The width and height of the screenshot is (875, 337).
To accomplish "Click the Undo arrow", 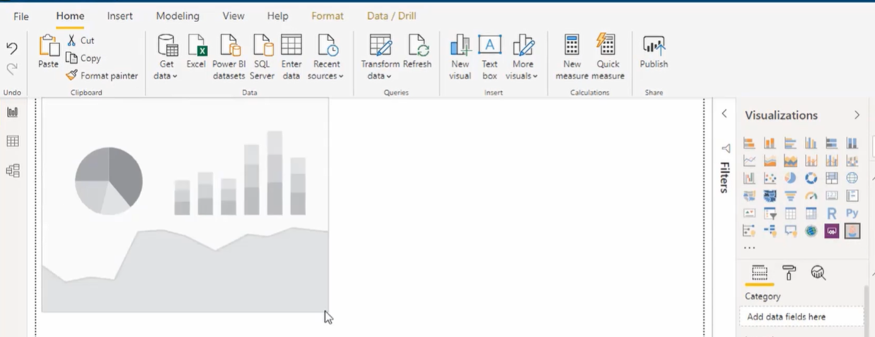I will coord(12,48).
